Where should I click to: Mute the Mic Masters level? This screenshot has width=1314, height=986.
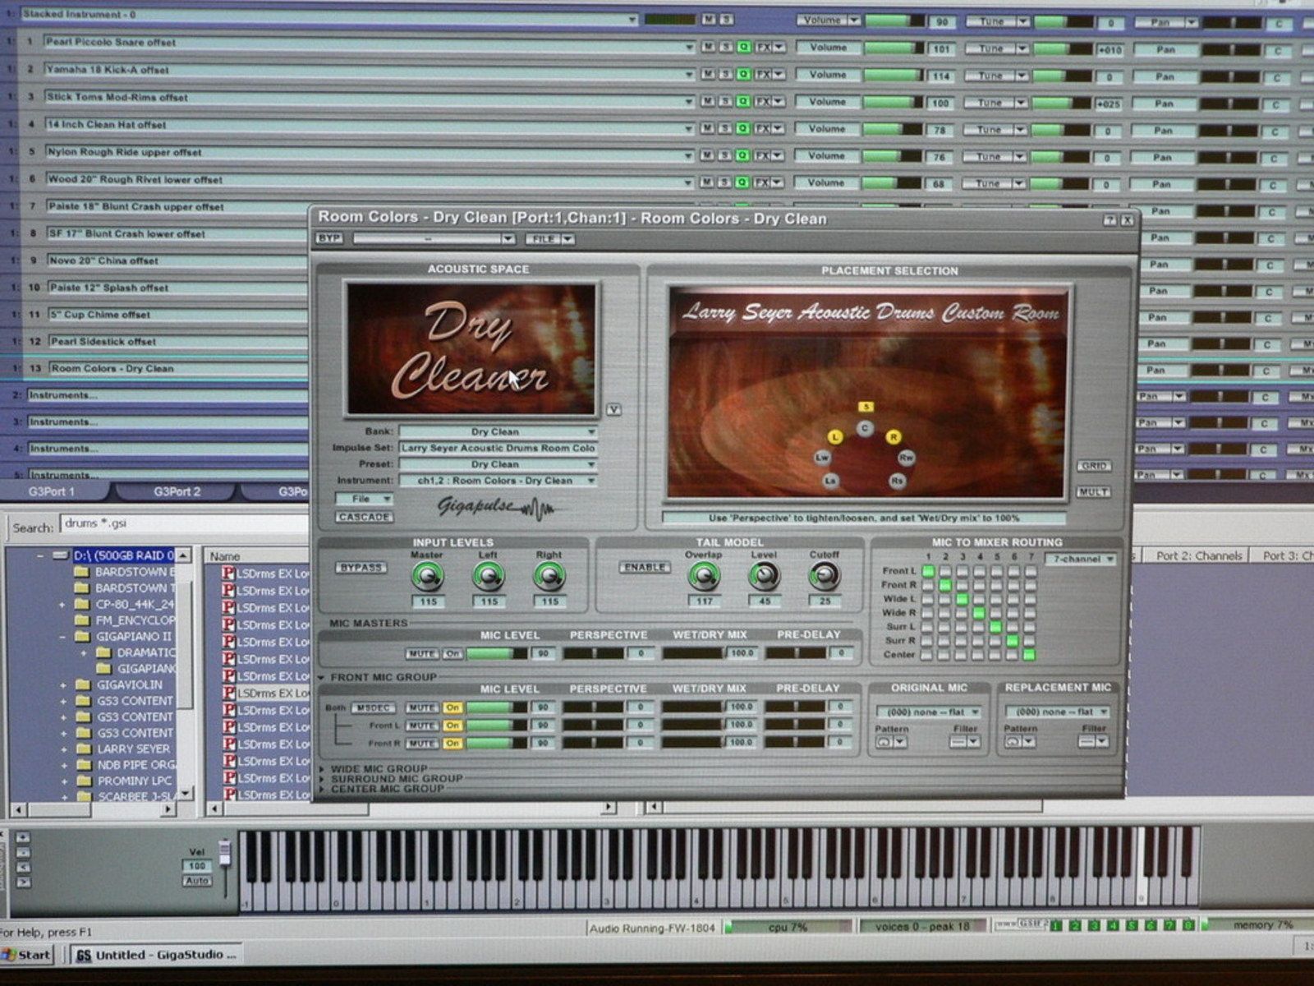(x=422, y=654)
